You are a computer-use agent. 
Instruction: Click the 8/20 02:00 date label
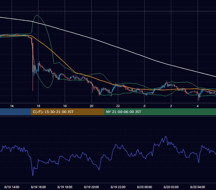click(x=171, y=187)
